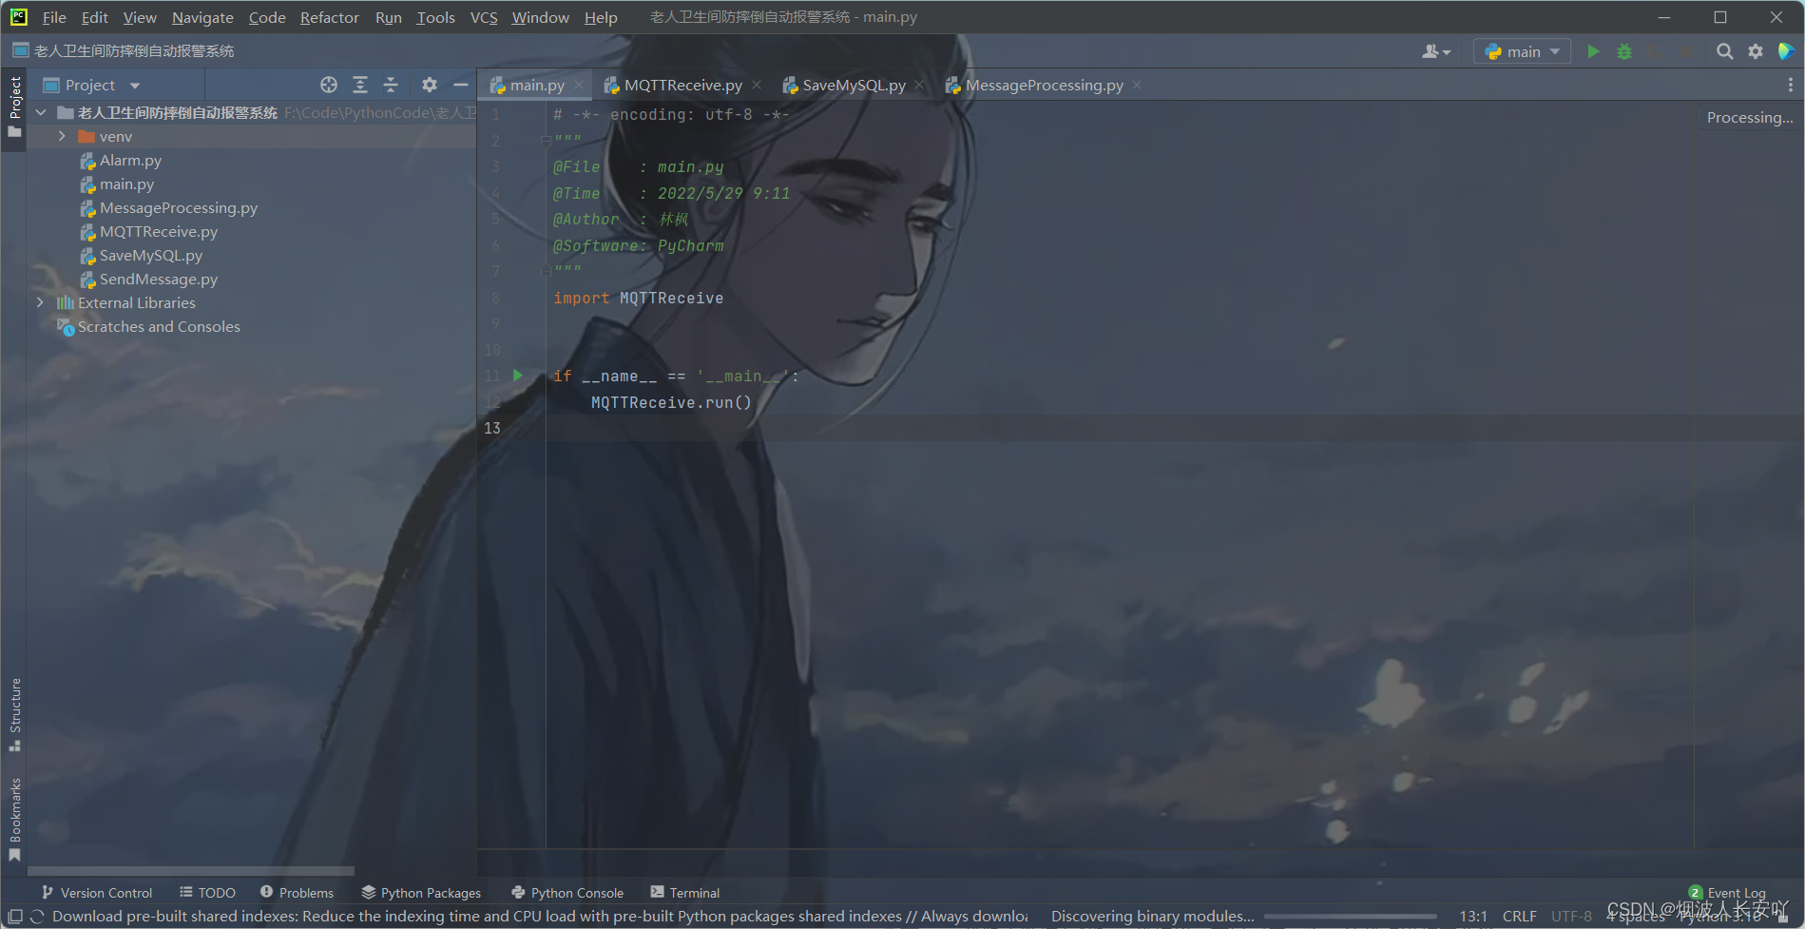
Task: Click Expand All in Project panel
Action: click(360, 85)
